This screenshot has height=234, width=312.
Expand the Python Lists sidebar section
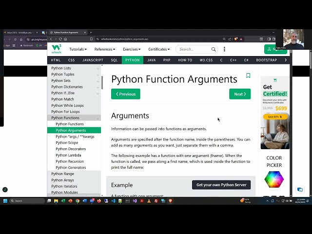coord(98,68)
